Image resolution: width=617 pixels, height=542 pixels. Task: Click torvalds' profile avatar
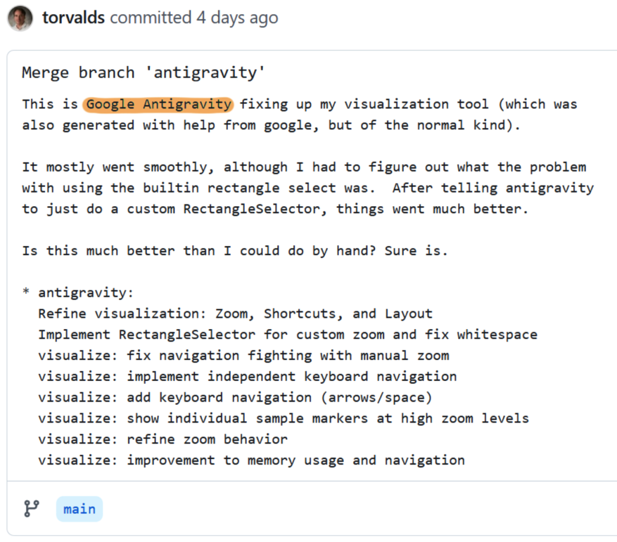tap(20, 18)
